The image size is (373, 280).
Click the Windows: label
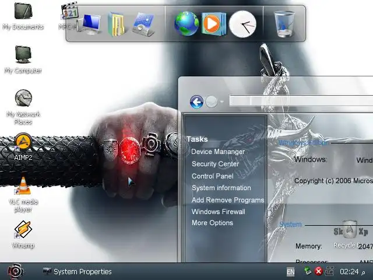click(311, 159)
